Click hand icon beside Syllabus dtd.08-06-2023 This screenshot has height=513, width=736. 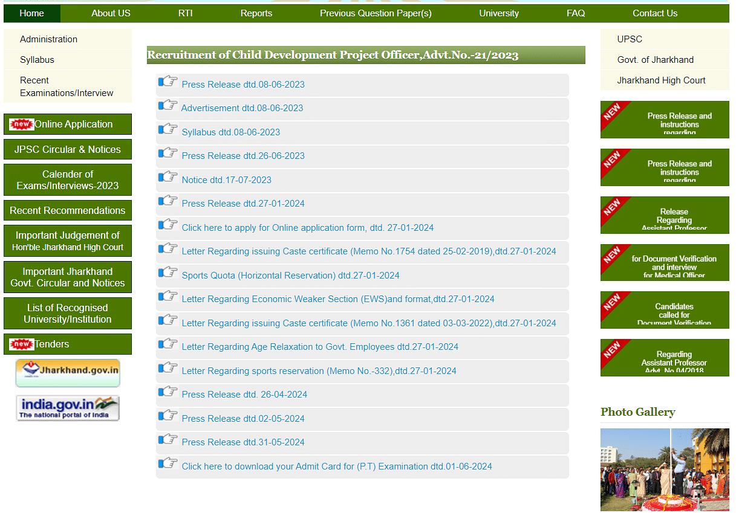point(168,129)
